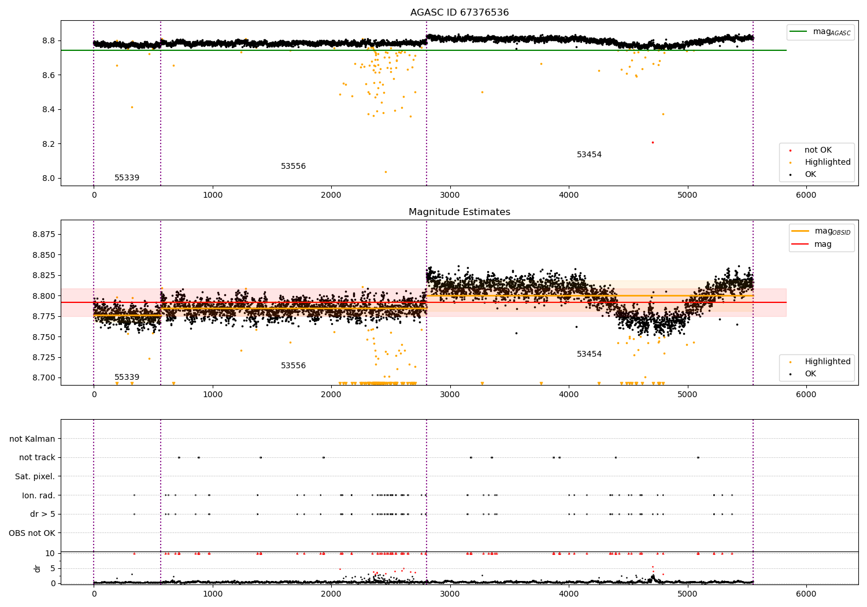This screenshot has height=607, width=867.
Task: Click the '8.6' y-axis tick label
Action: point(49,75)
